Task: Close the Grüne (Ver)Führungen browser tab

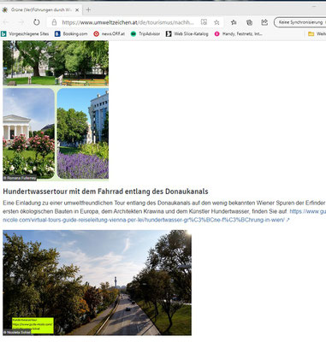Action: click(x=77, y=10)
